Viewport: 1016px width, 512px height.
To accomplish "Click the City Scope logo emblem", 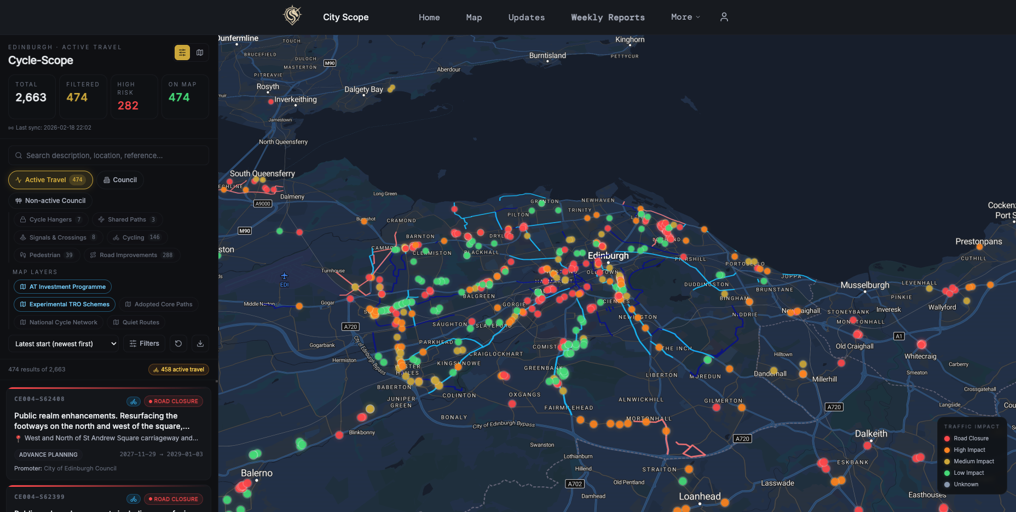I will click(x=292, y=16).
